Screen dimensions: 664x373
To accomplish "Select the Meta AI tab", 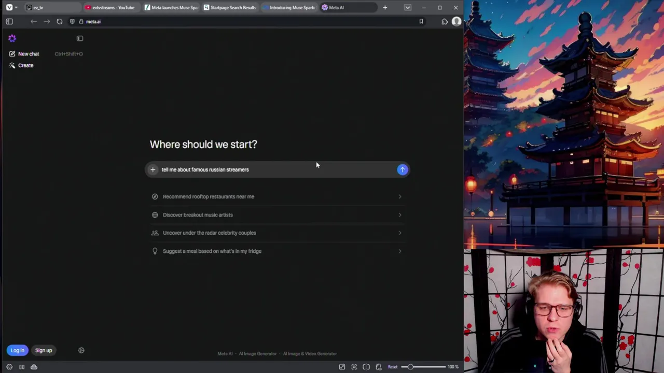I will click(x=348, y=7).
